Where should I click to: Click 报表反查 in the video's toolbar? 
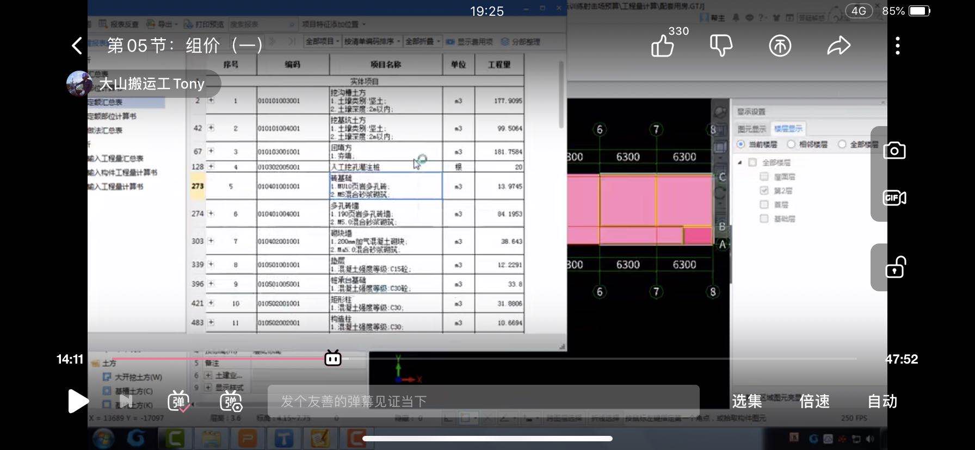(x=119, y=24)
